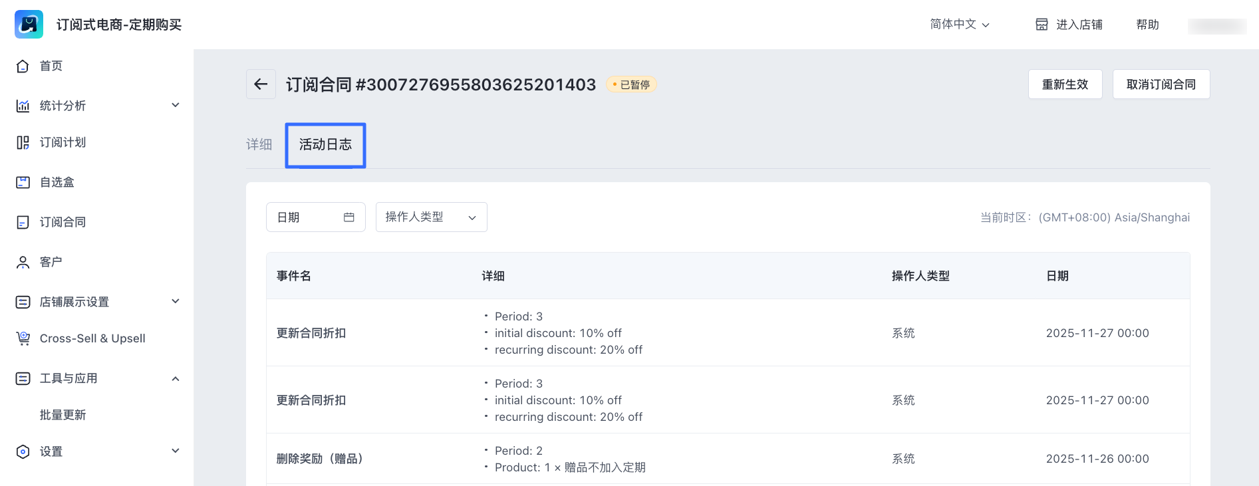The image size is (1259, 486).
Task: Click the Cross-Sell & Upsell cart icon
Action: [23, 338]
